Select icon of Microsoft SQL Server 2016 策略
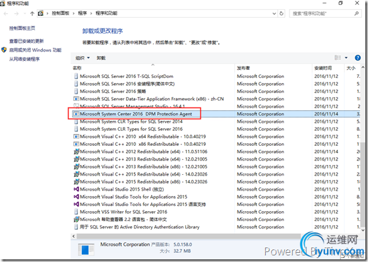 (x=76, y=91)
